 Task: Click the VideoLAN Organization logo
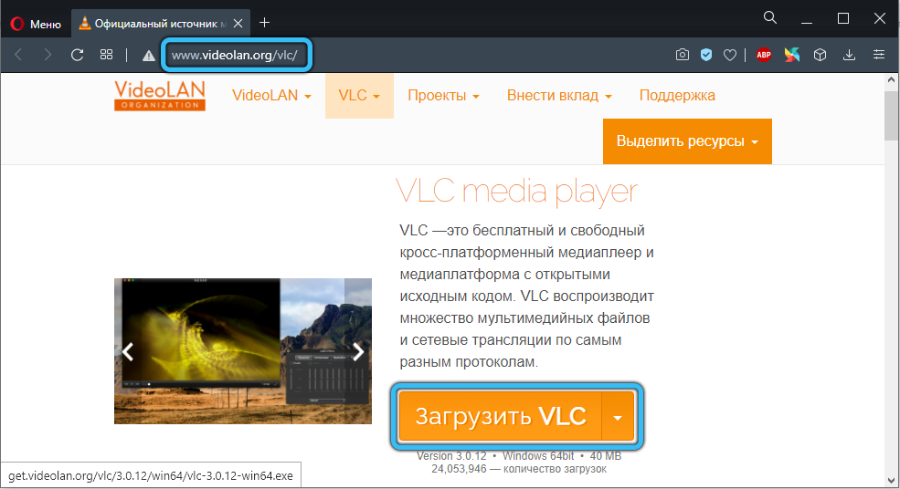[x=160, y=95]
